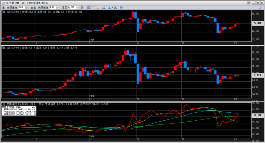Click the 03 month label under platinum chart
This screenshot has width=265, height=143.
183,99
